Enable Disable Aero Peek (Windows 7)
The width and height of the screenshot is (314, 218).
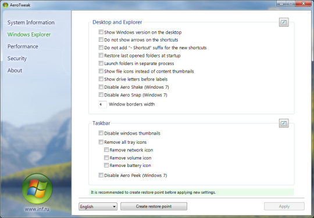pos(101,175)
